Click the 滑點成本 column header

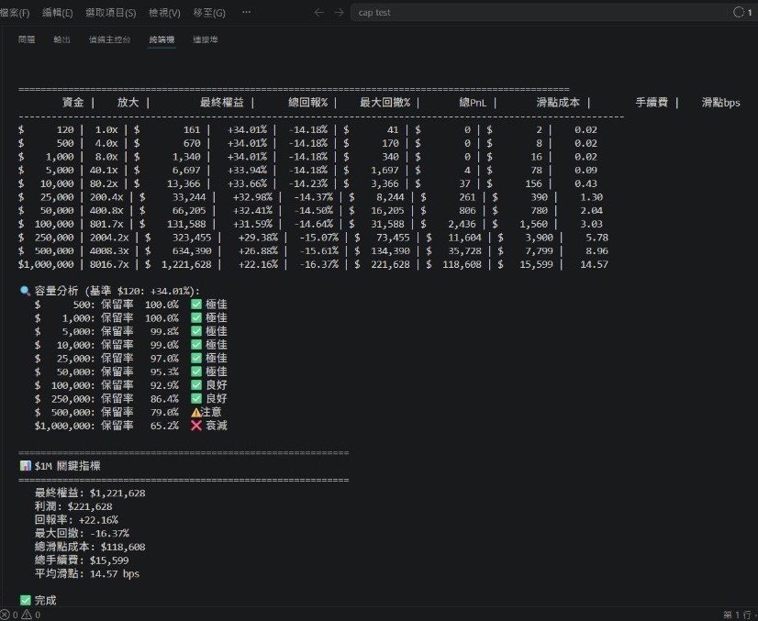[558, 103]
